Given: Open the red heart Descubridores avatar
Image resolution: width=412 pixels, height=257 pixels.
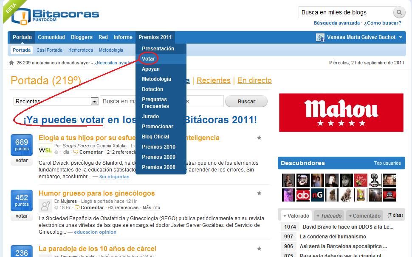Looking at the screenshot, I should tap(361, 180).
